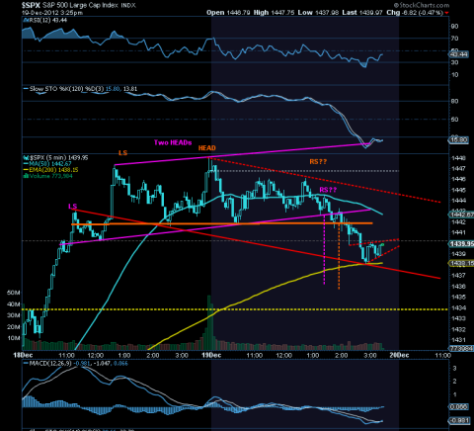Click the orange HEAD annotation label
The image size is (474, 431).
pos(207,148)
